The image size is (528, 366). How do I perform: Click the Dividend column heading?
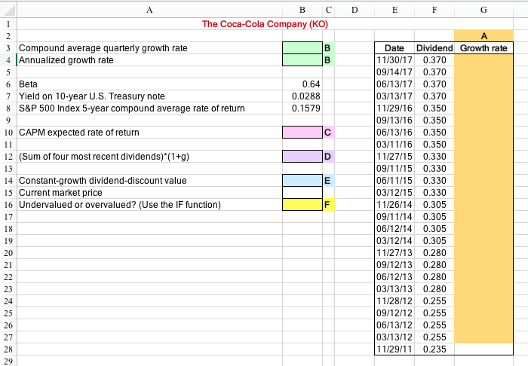[x=434, y=48]
